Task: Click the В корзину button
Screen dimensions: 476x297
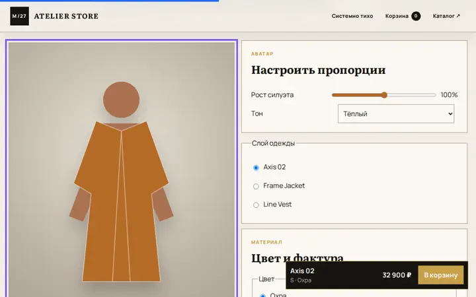Action: pos(441,275)
